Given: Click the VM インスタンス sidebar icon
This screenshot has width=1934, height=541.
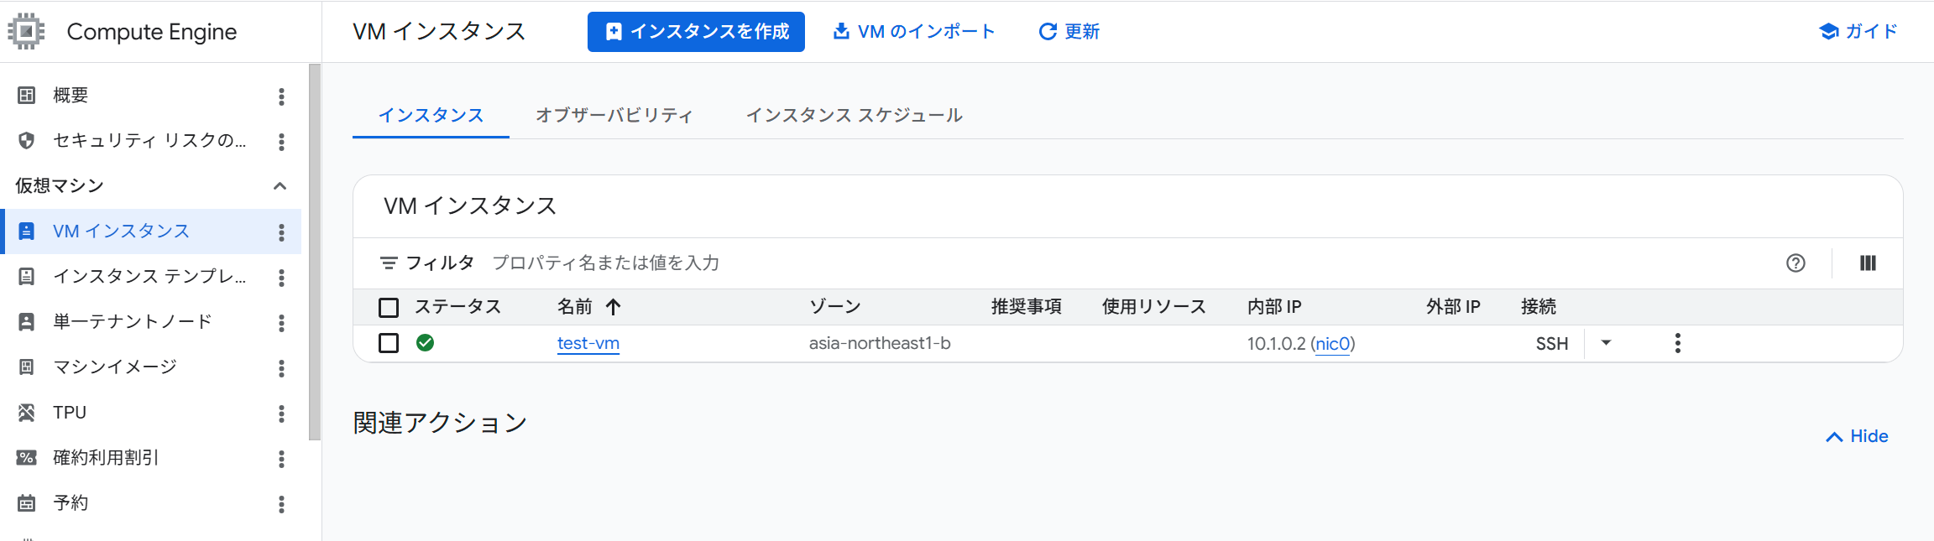Looking at the screenshot, I should click(27, 231).
